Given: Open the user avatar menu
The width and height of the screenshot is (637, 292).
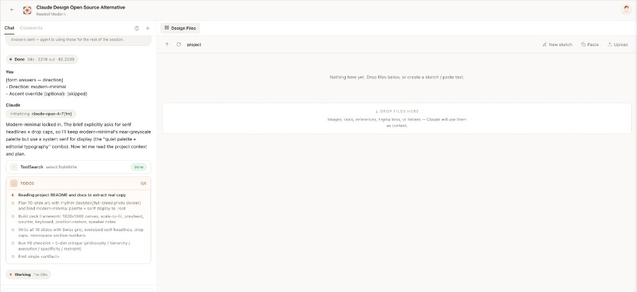Looking at the screenshot, I should pyautogui.click(x=626, y=10).
